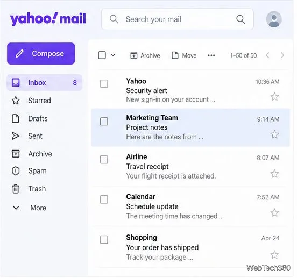
Task: Click the '1–50 of 50' page counter
Action: [243, 55]
